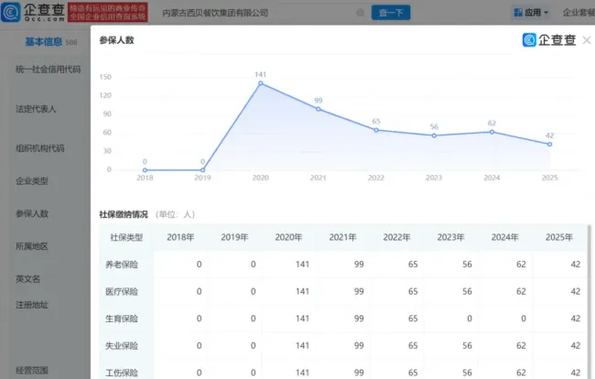Viewport: 595px width, 379px height.
Task: Click the 组织机构代码 sidebar label
Action: 40,148
